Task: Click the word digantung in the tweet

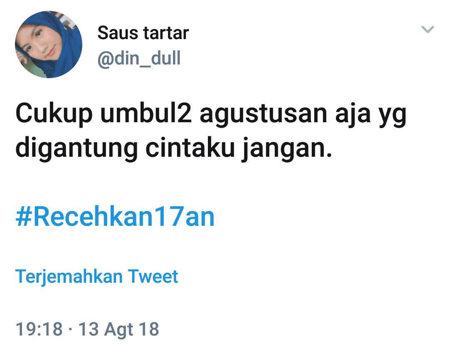Action: [77, 149]
